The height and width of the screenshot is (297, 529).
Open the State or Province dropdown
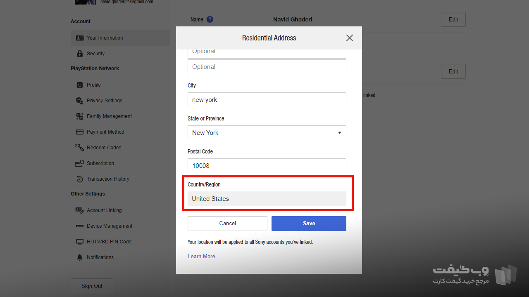267,133
